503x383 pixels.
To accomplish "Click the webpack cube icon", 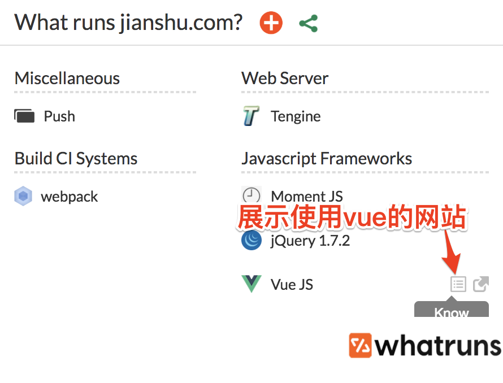I will click(23, 196).
